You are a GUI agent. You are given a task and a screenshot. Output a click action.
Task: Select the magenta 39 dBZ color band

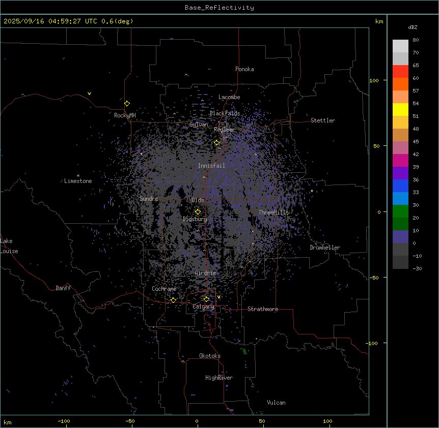(400, 160)
